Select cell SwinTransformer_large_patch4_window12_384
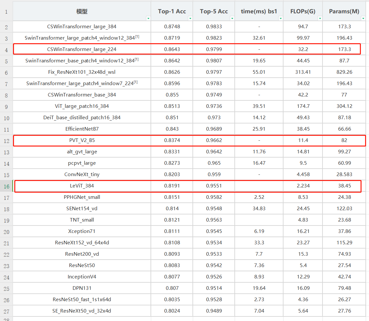The height and width of the screenshot is (321, 369). (x=82, y=38)
